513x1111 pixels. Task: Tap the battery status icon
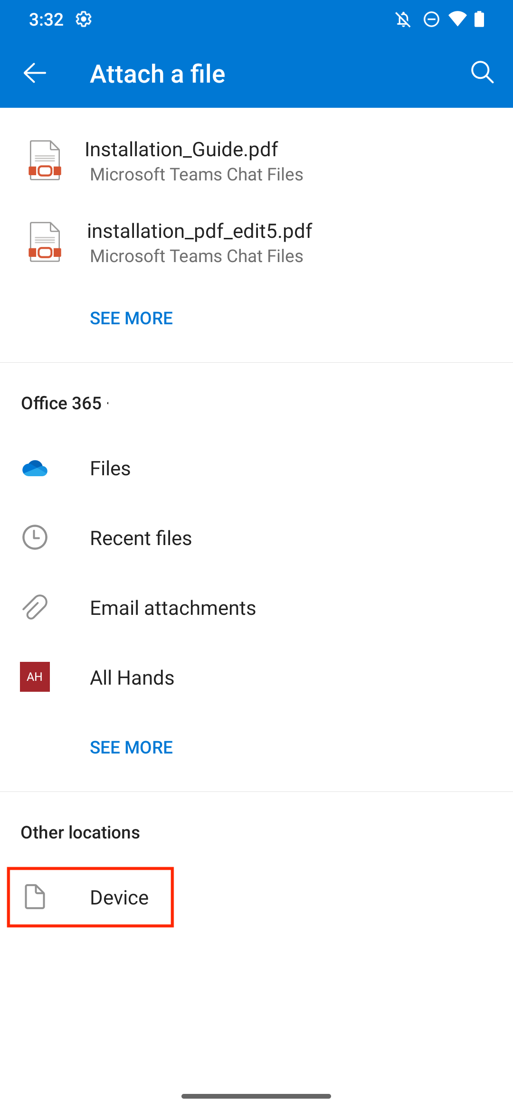click(479, 19)
